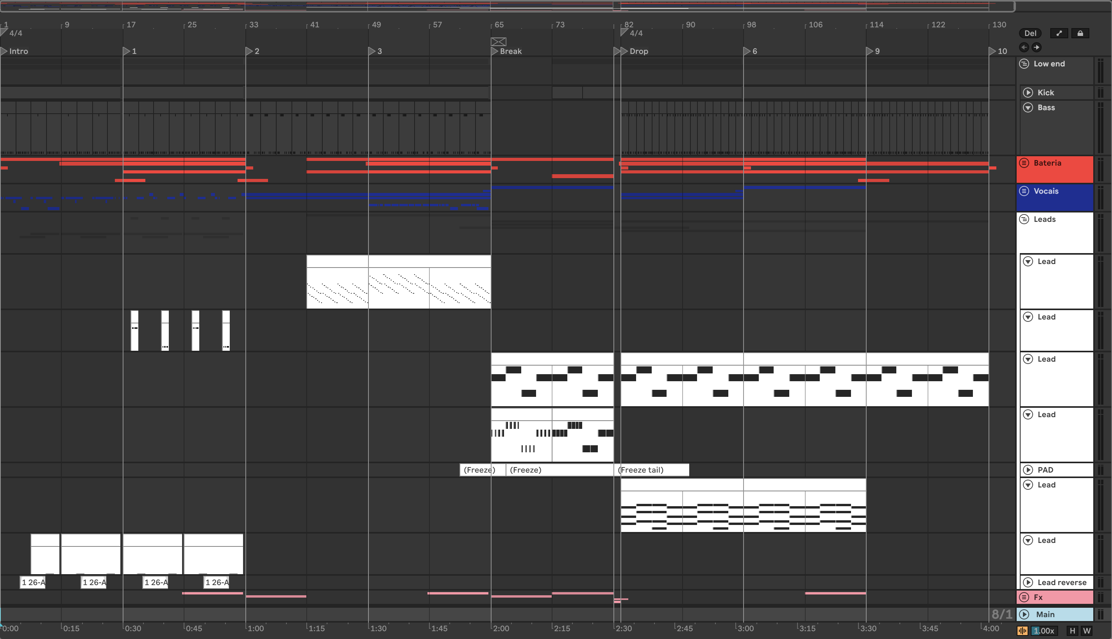The image size is (1112, 639).
Task: Select the Lead reverse track name
Action: (x=1062, y=582)
